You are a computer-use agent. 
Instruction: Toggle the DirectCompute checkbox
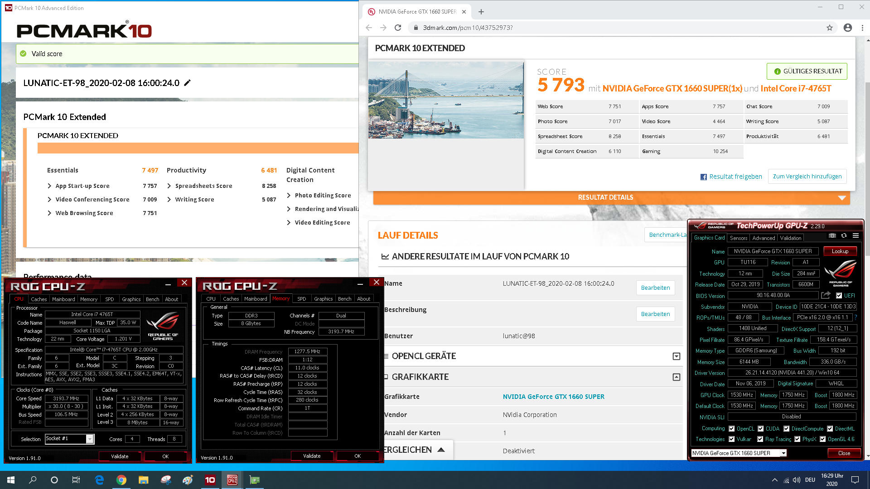(786, 429)
